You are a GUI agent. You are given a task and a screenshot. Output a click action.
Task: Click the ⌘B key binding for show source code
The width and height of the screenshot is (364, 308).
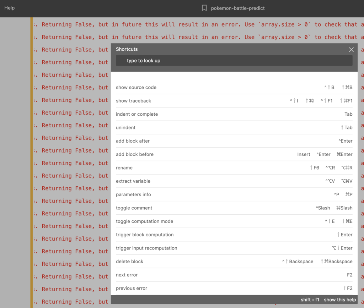pos(347,87)
